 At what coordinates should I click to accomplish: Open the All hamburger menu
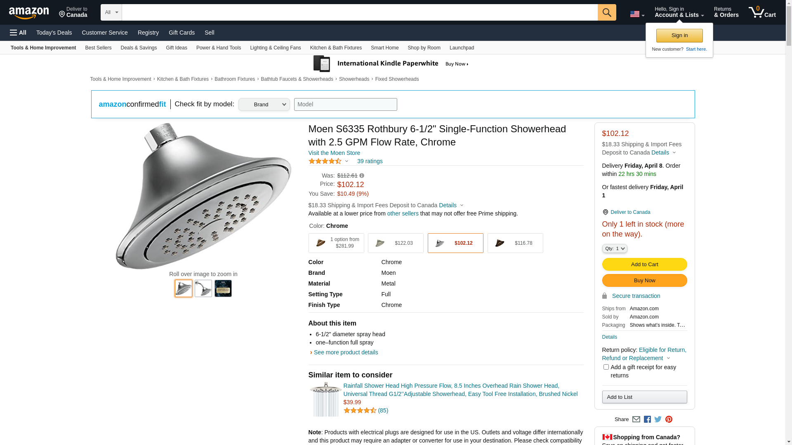click(18, 33)
